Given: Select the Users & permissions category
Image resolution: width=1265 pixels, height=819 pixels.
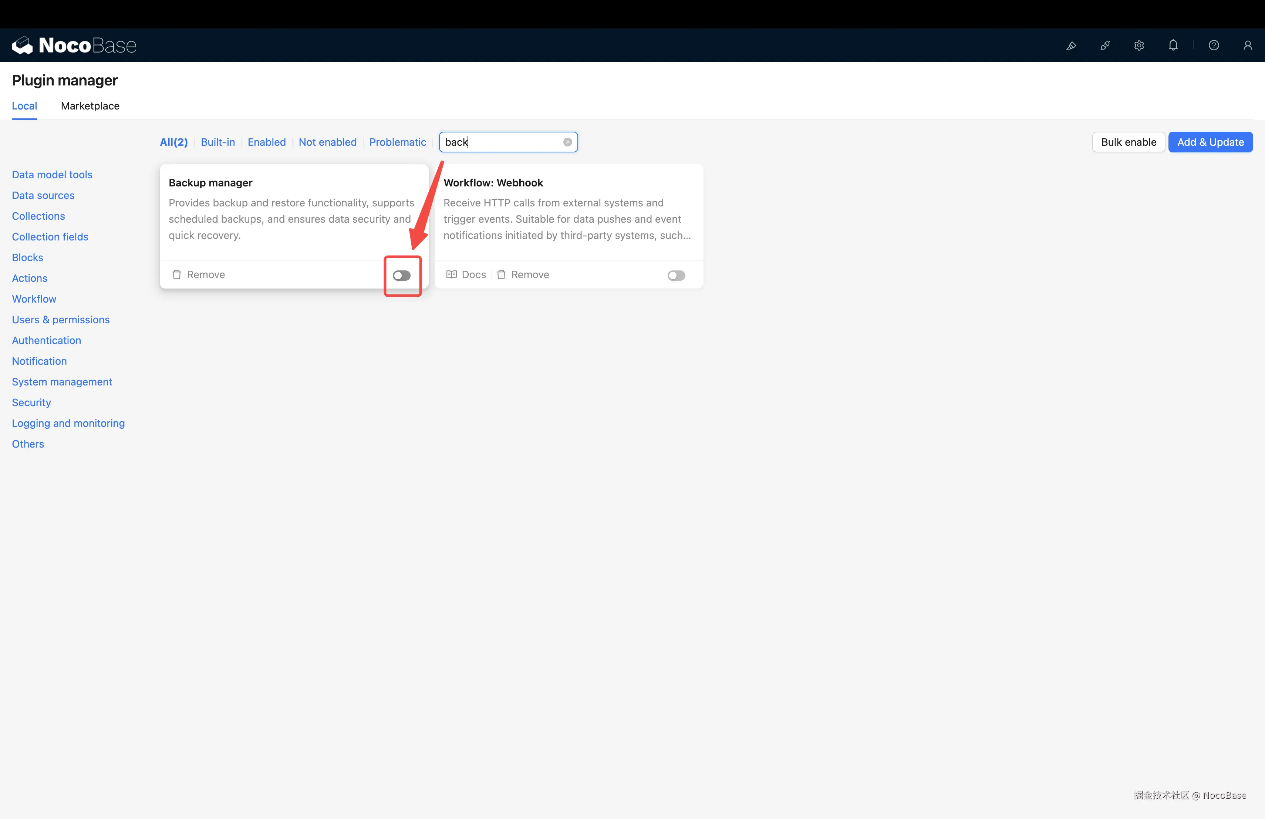Looking at the screenshot, I should coord(61,319).
